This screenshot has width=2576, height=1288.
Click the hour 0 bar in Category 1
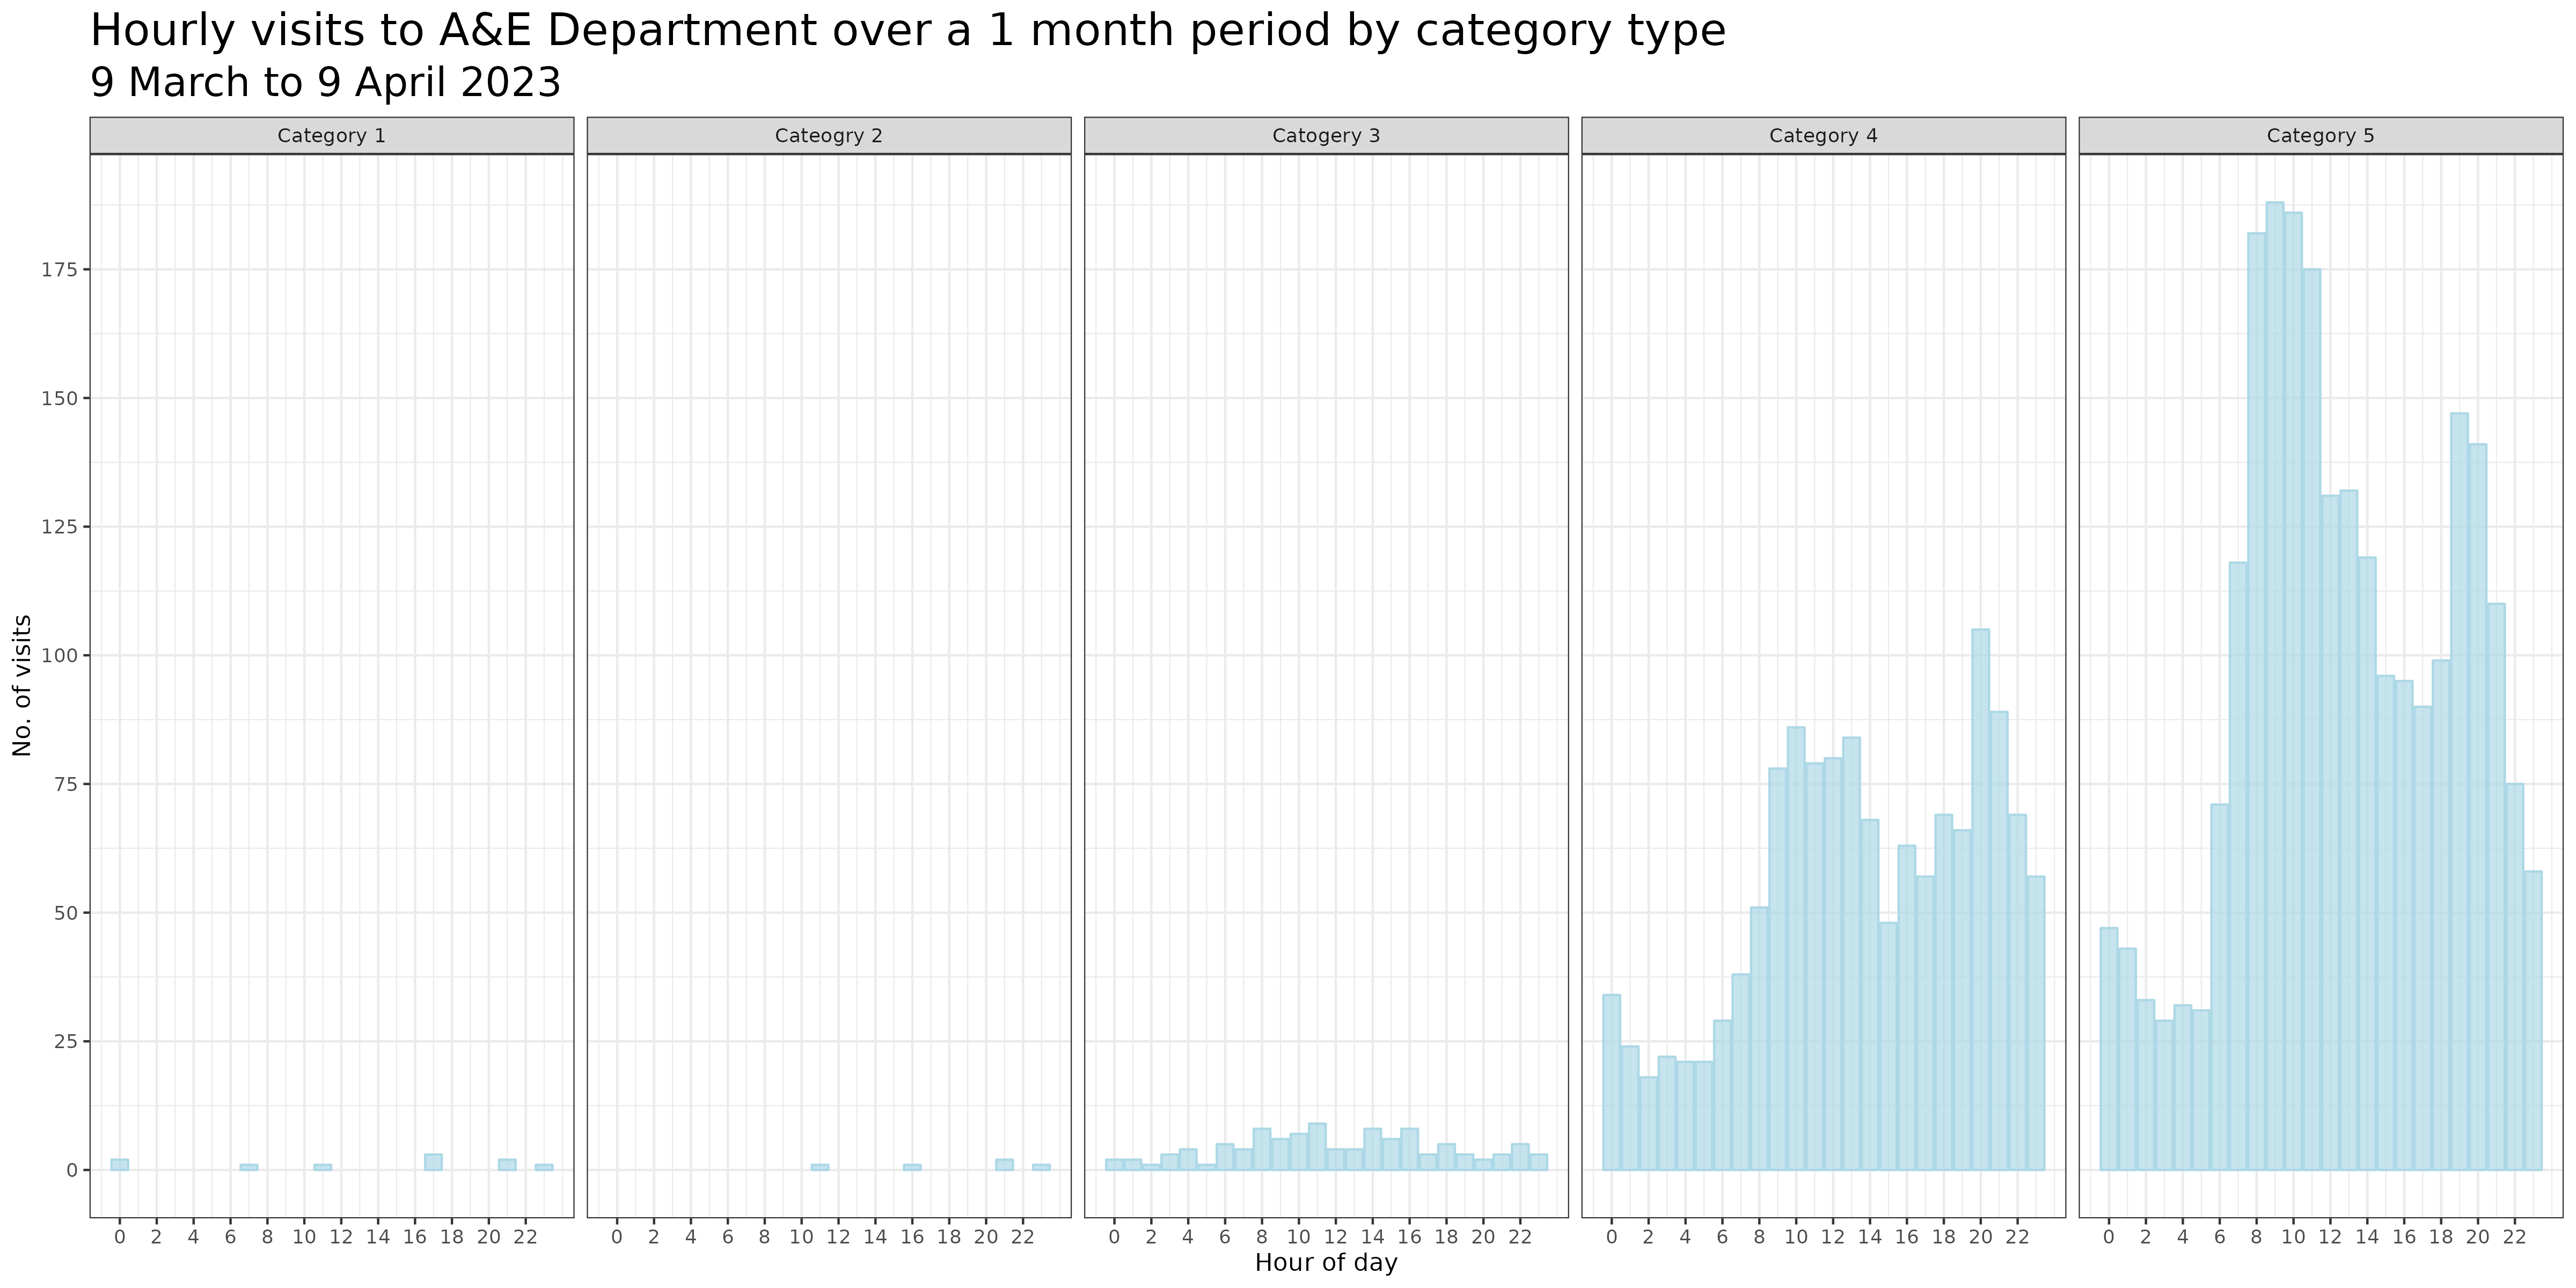pyautogui.click(x=120, y=1165)
